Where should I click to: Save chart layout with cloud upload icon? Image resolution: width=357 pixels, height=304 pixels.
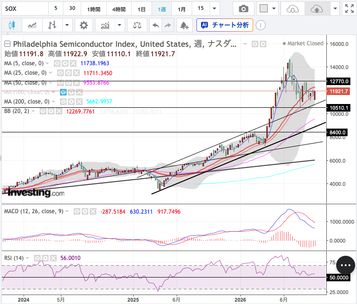click(317, 9)
